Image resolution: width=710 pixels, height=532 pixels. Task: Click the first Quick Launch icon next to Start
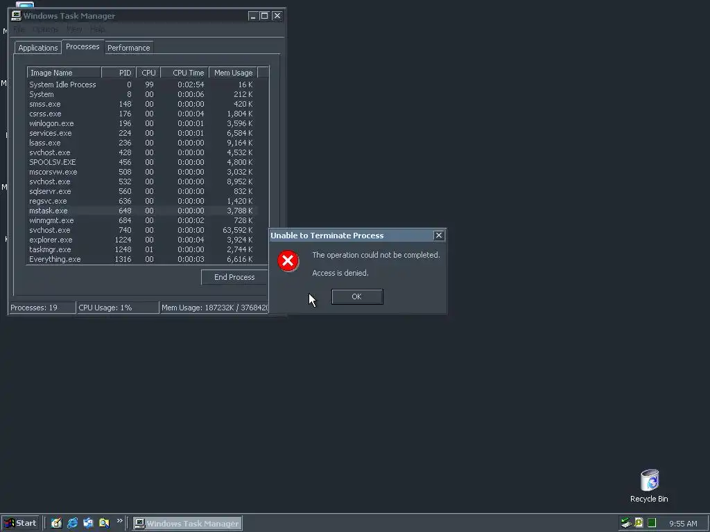[56, 523]
